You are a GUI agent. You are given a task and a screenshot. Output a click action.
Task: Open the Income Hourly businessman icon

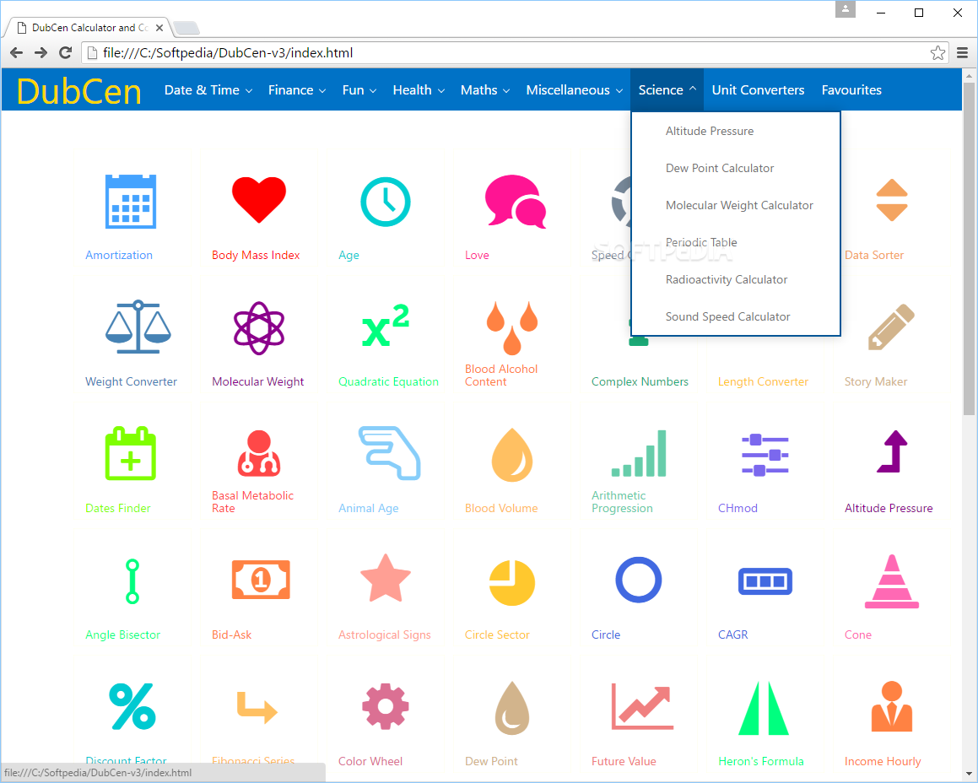pos(891,706)
